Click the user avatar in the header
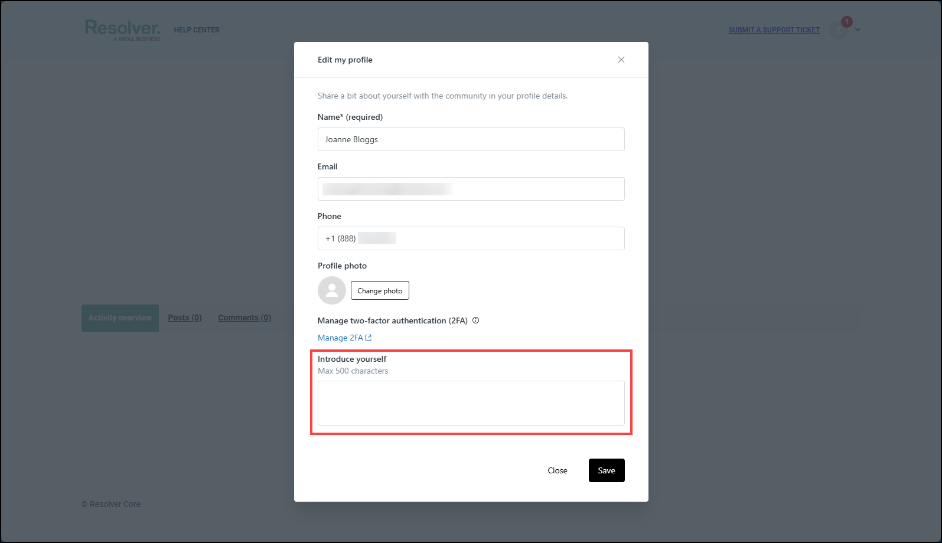The width and height of the screenshot is (942, 543). [838, 30]
